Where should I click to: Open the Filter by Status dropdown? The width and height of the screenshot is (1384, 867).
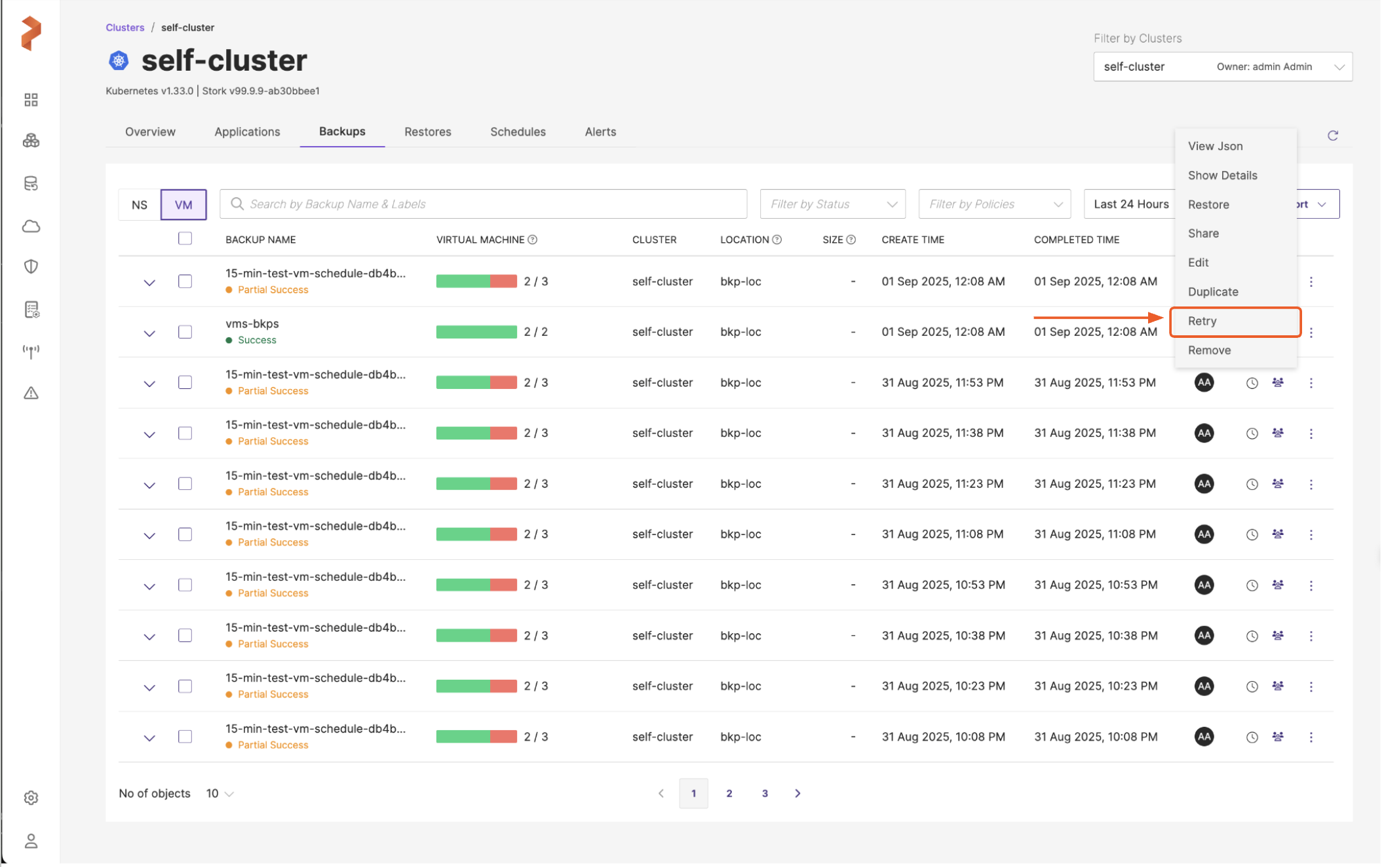(x=832, y=204)
